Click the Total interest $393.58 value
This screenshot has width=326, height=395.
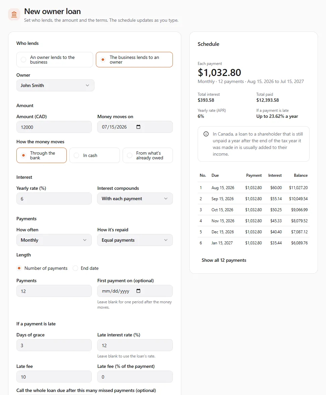[206, 100]
